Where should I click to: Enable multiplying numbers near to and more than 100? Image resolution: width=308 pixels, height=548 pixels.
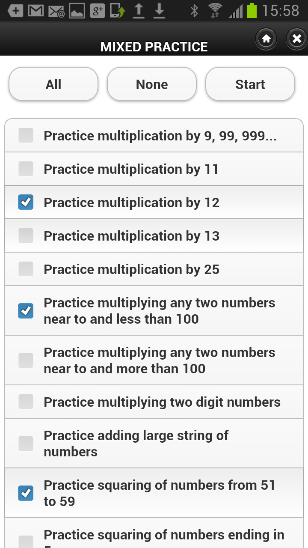click(x=26, y=360)
